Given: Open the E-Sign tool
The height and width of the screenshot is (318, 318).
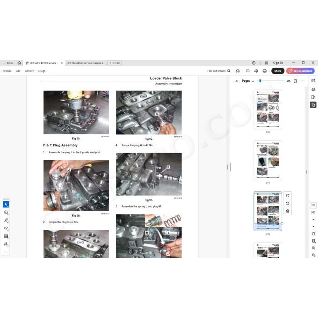Looking at the screenshot, I should point(42,71).
